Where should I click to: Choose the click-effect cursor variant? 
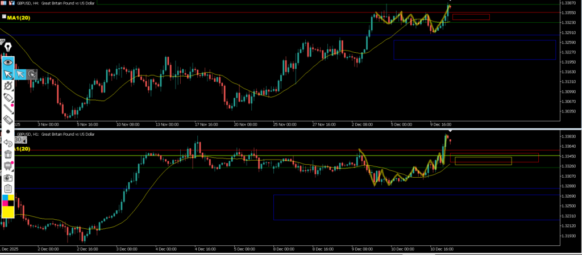31,74
